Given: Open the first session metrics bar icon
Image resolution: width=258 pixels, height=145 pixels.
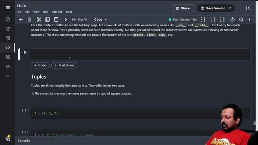Looking at the screenshot, I should (203, 20).
